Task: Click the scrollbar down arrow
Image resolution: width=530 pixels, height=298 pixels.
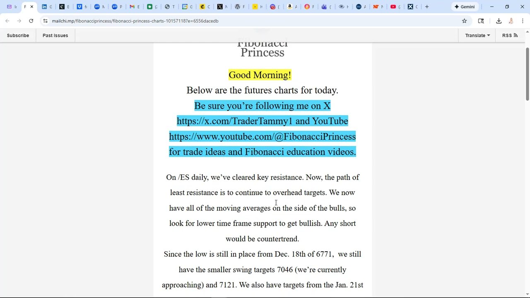Action: pyautogui.click(x=527, y=295)
